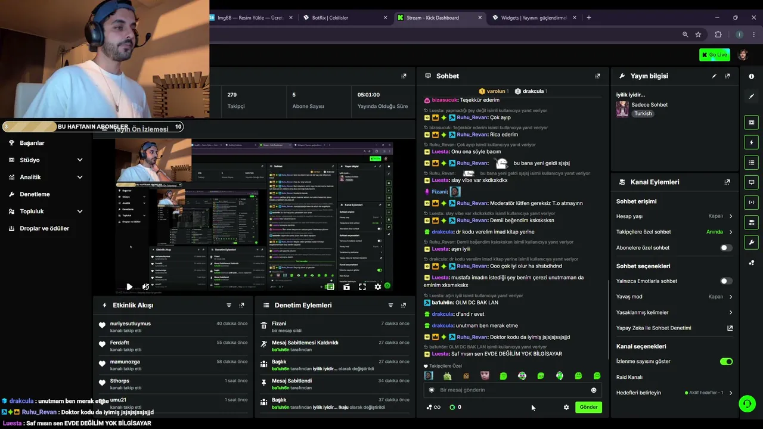763x429 pixels.
Task: Unmute the stream preview audio
Action: pyautogui.click(x=145, y=287)
